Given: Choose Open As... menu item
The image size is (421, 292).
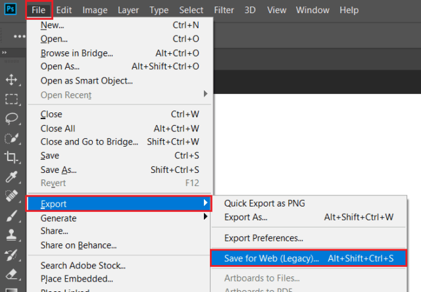Looking at the screenshot, I should point(120,66).
